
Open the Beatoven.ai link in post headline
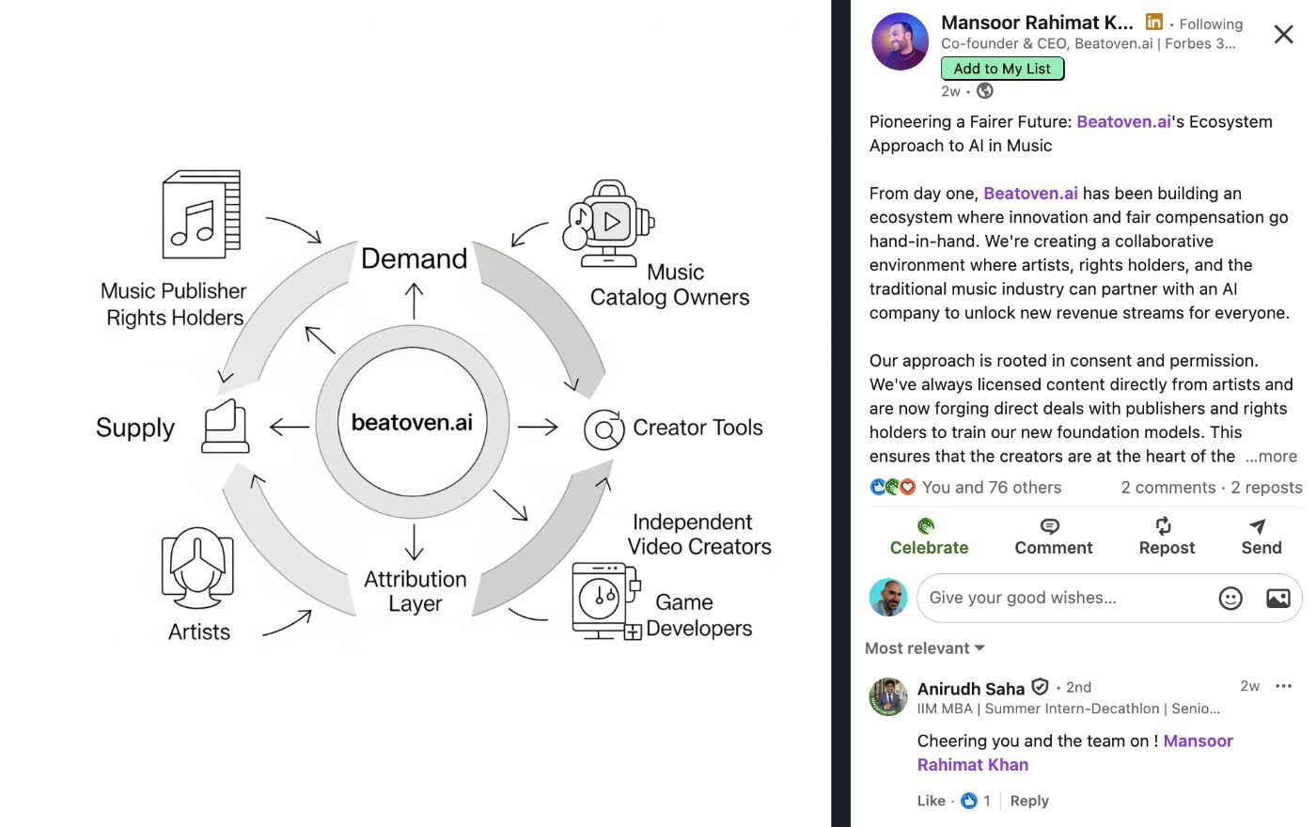pyautogui.click(x=1123, y=121)
